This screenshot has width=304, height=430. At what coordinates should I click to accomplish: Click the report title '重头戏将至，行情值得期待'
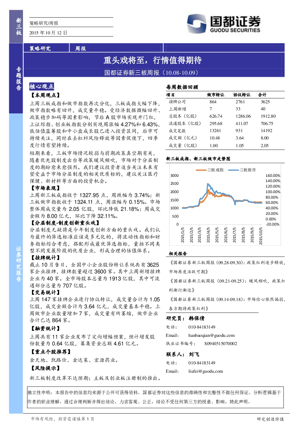click(152, 60)
